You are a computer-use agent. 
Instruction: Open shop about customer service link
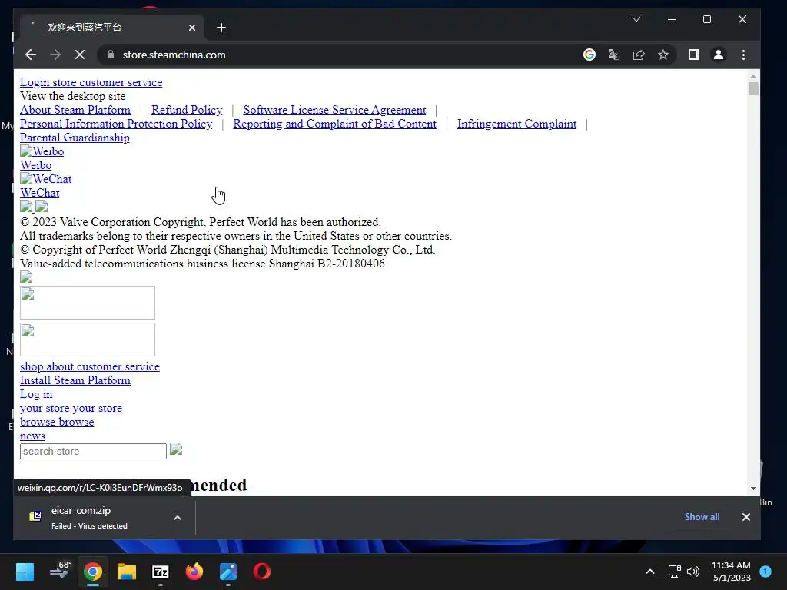(90, 366)
